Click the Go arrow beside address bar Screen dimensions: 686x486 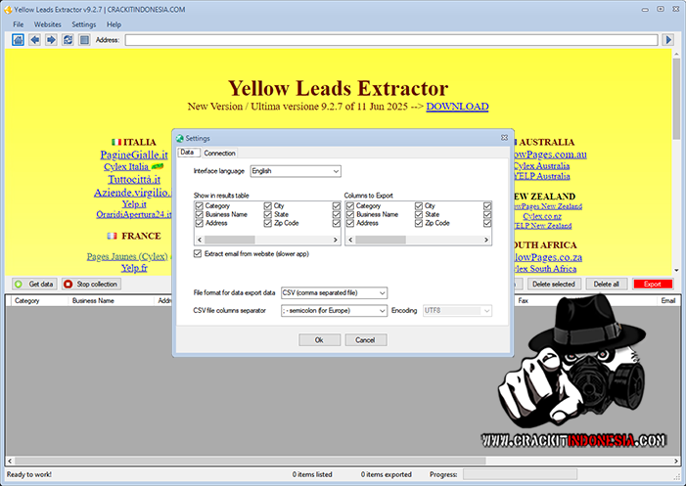click(x=668, y=40)
